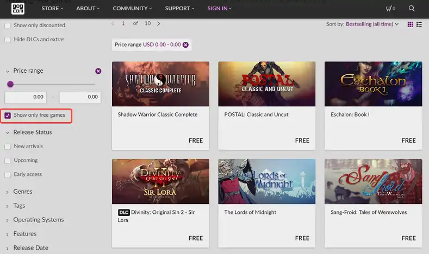
Task: Click the minimum price input field
Action: (x=26, y=97)
